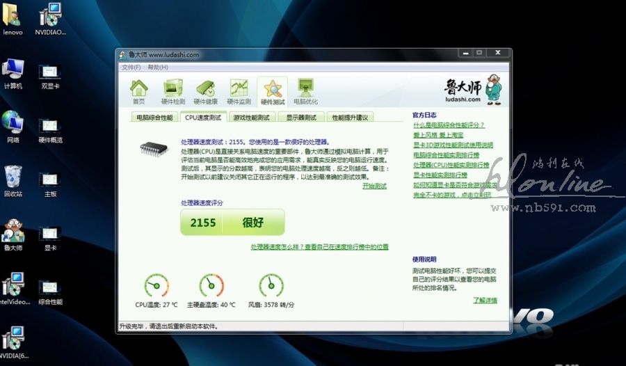
Task: Select the 硬件测试 hardware test icon
Action: [272, 91]
